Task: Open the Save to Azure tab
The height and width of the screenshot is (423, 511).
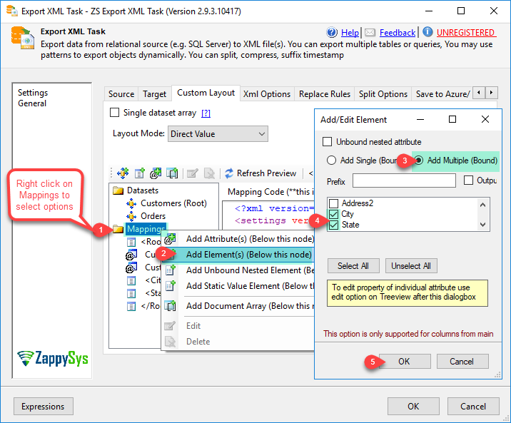Action: pos(442,94)
